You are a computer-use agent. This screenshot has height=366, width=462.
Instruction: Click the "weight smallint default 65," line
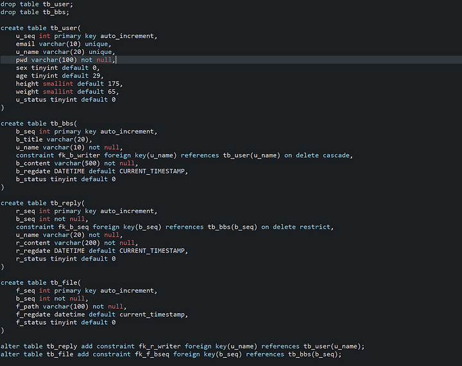tap(67, 92)
